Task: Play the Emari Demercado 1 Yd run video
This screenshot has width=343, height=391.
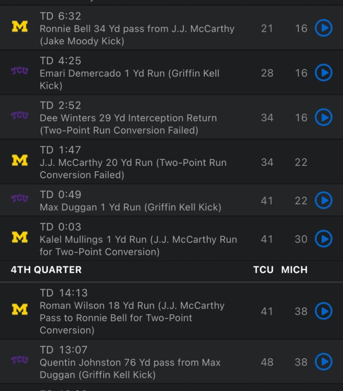Action: coord(323,73)
